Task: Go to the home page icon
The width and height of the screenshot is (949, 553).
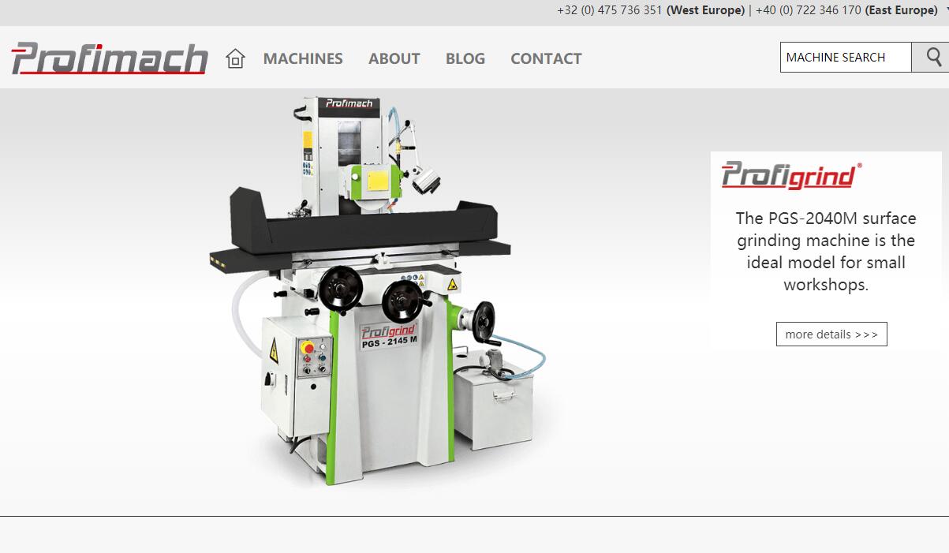Action: tap(235, 58)
